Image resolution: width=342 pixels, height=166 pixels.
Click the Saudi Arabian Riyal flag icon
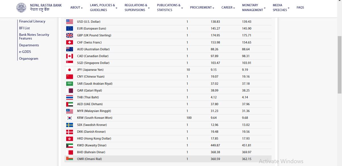pos(69,84)
